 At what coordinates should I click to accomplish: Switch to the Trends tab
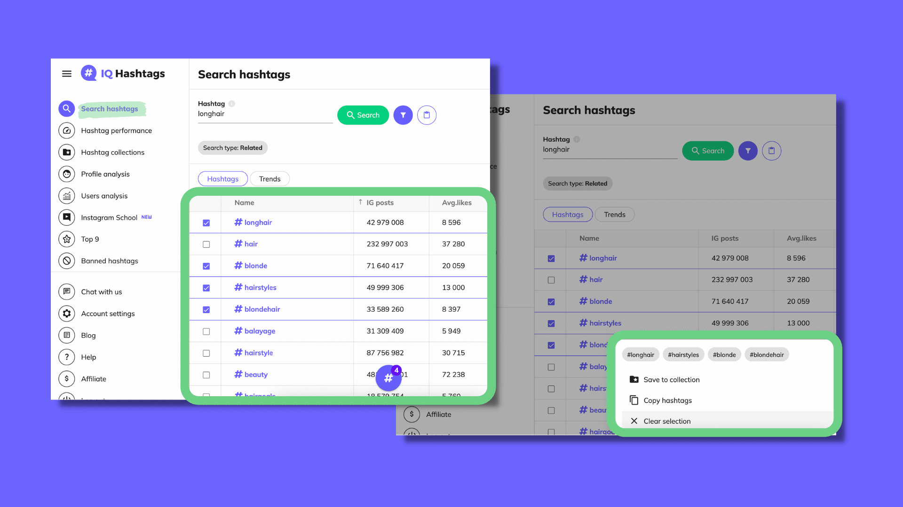tap(270, 178)
